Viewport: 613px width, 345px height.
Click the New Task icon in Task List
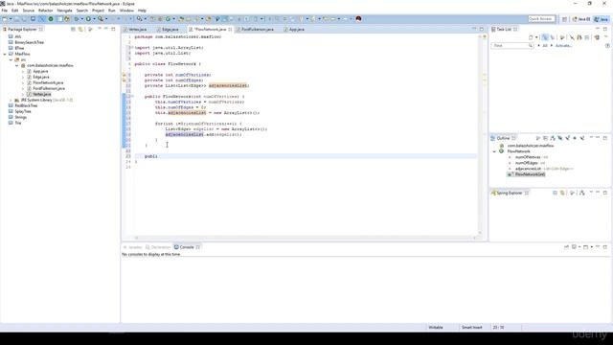531,37
